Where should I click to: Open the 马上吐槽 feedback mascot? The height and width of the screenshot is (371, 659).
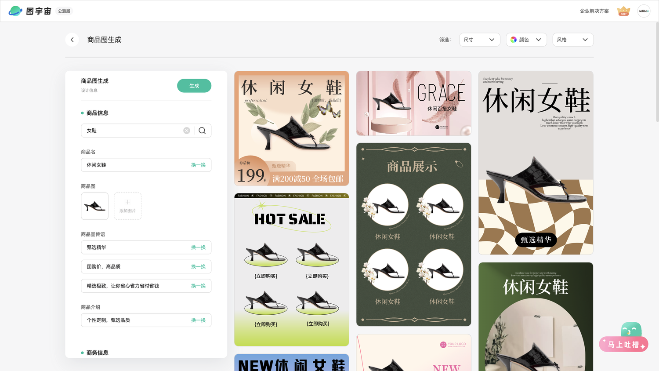[x=624, y=338]
